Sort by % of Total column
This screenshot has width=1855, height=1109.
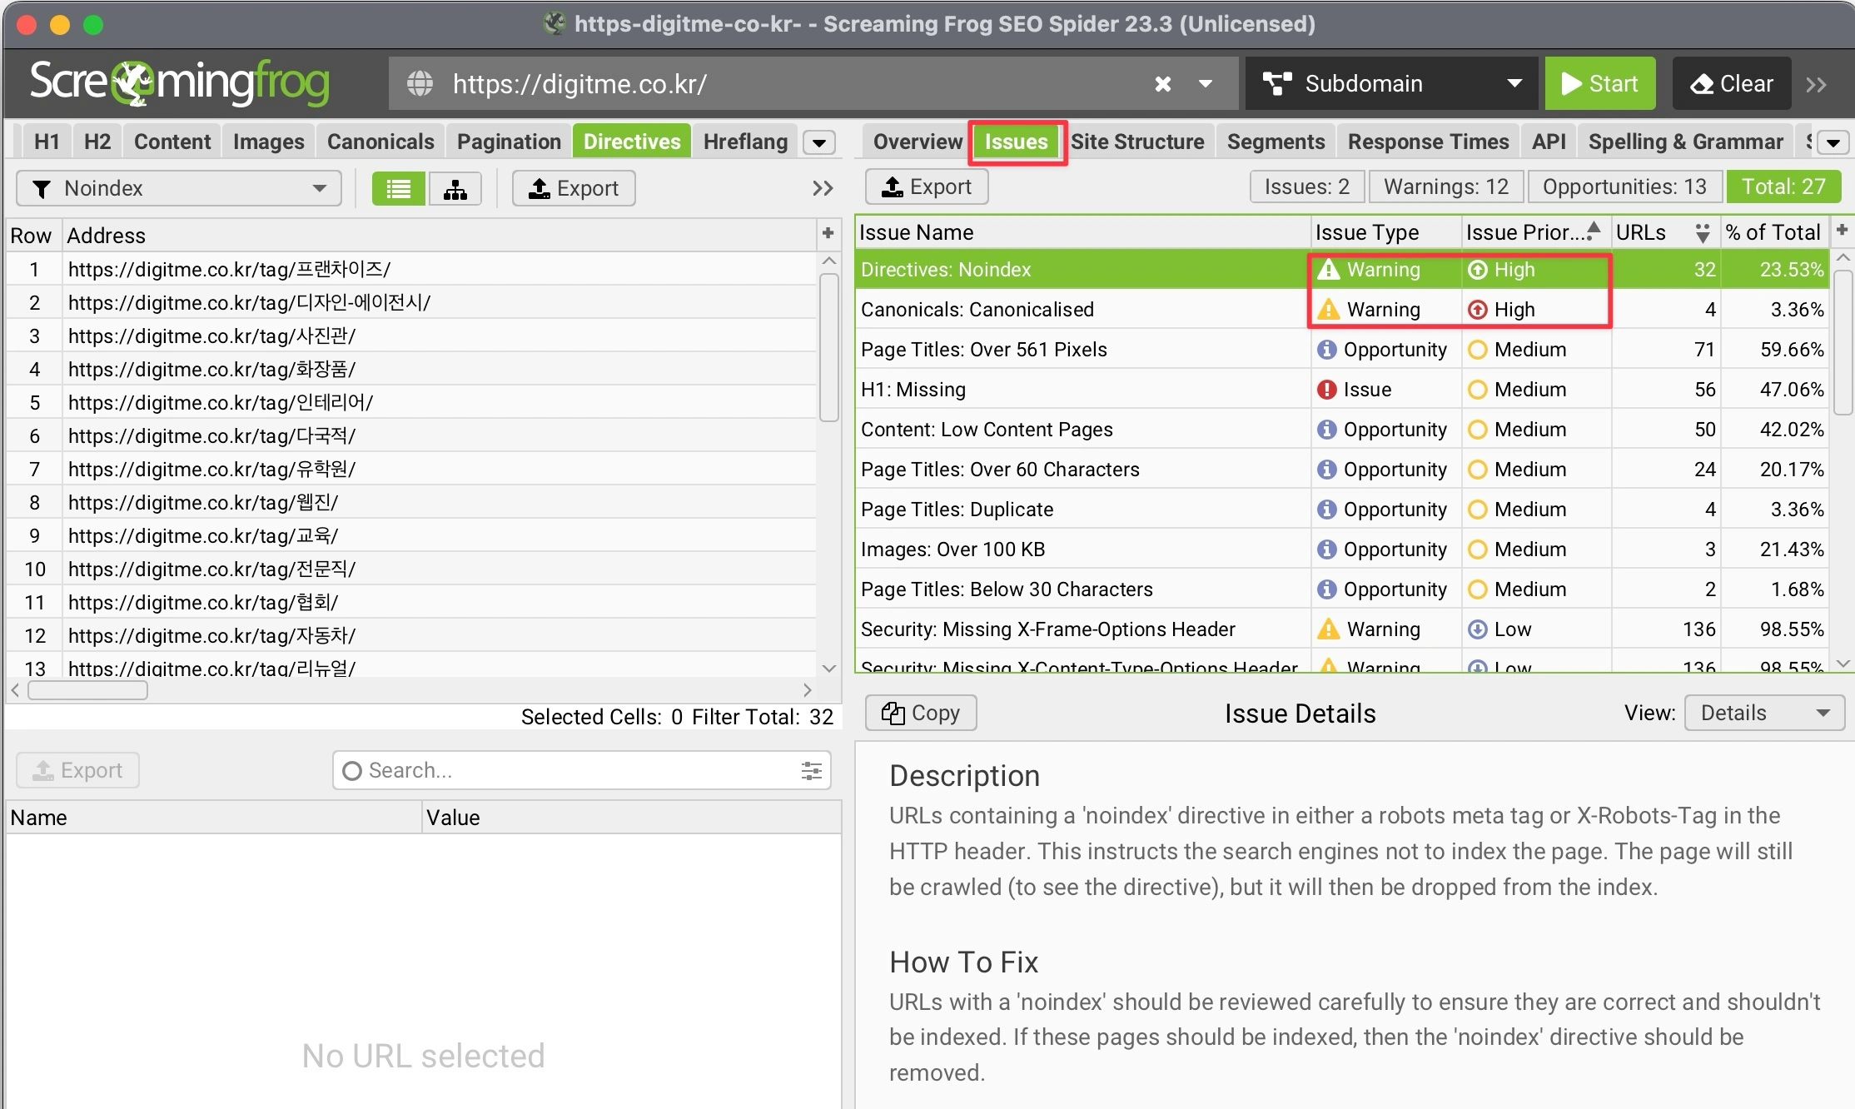tap(1774, 232)
